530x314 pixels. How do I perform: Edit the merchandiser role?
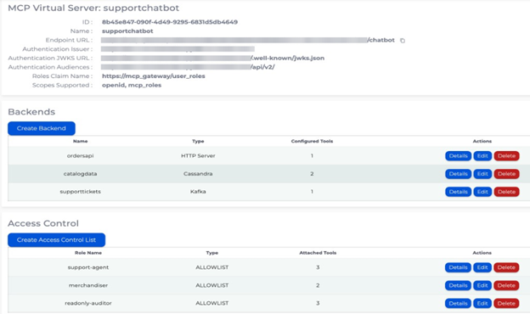click(482, 285)
